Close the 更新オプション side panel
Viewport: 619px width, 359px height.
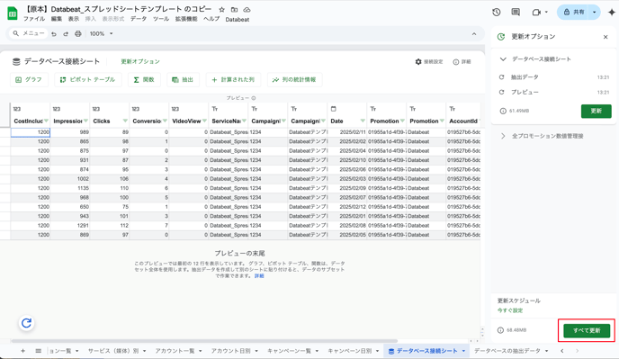(x=606, y=37)
